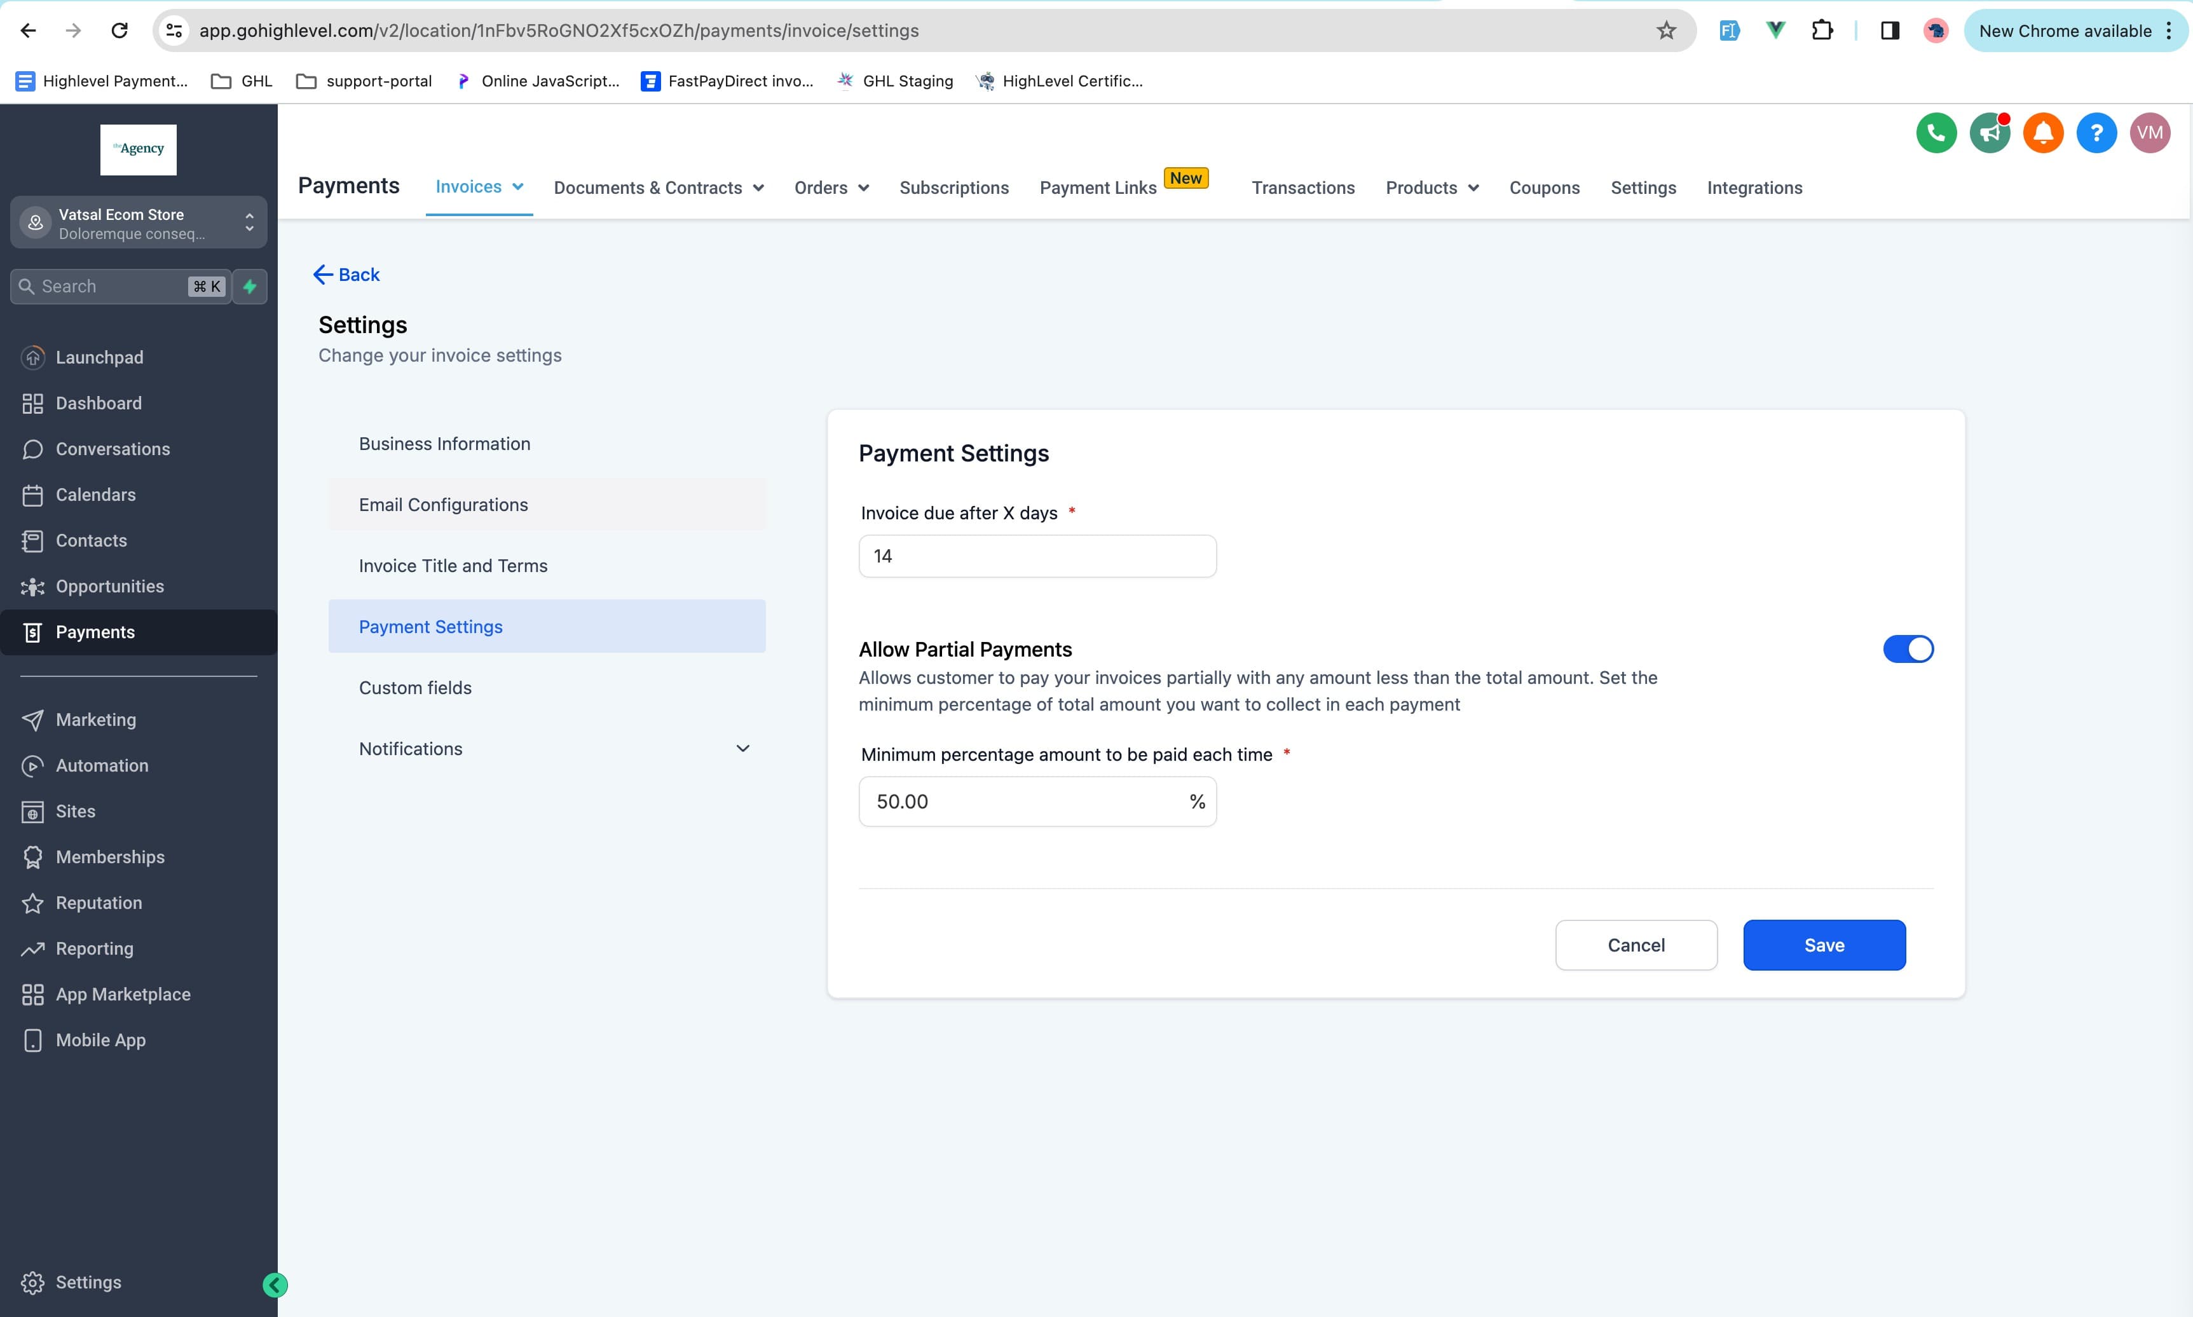Focus the minimum percentage amount field
The image size is (2193, 1317).
[1037, 802]
